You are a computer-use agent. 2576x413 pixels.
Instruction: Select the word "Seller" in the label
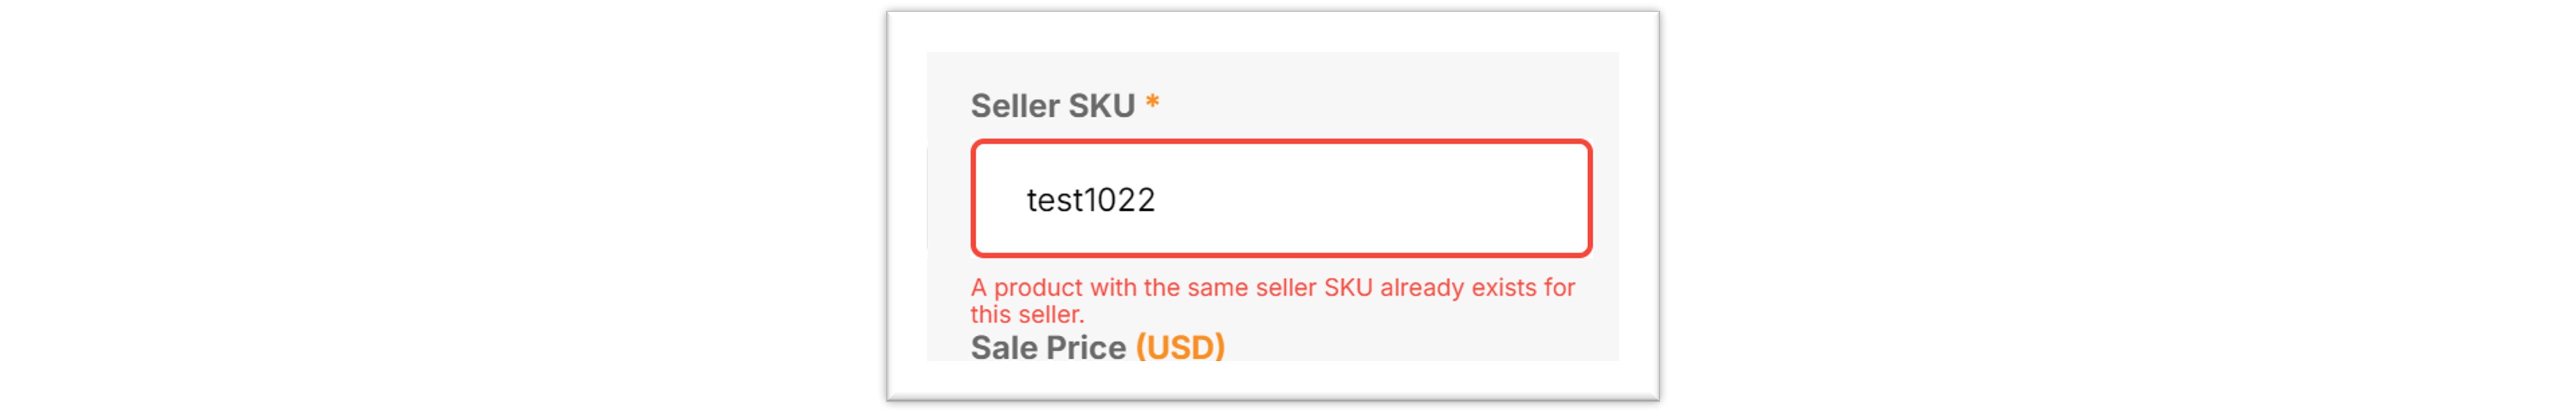point(1014,105)
